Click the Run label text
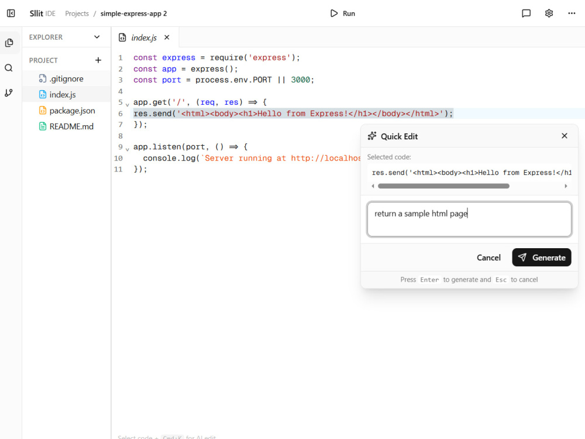The image size is (585, 439). click(349, 13)
